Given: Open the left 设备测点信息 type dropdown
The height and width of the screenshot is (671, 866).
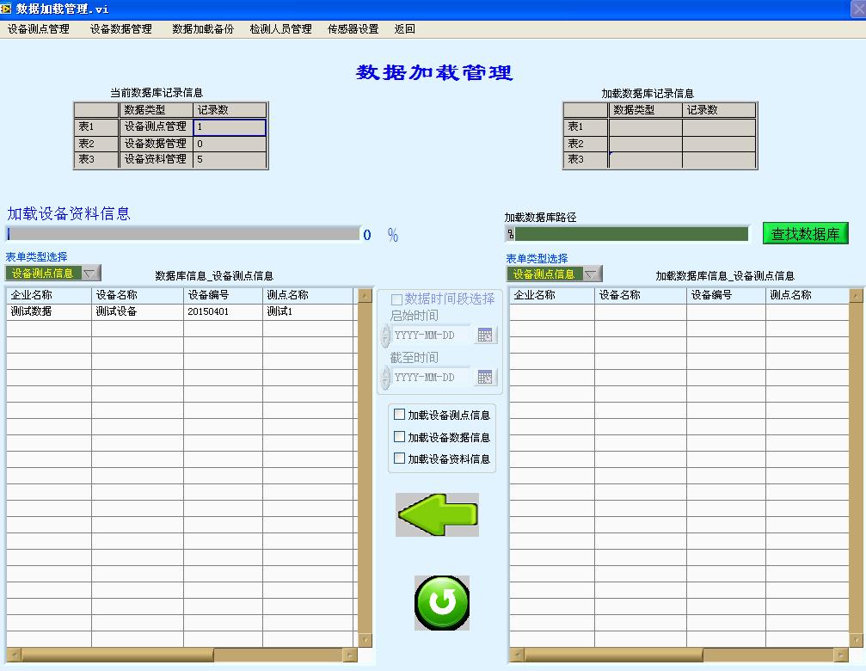Looking at the screenshot, I should (x=89, y=272).
